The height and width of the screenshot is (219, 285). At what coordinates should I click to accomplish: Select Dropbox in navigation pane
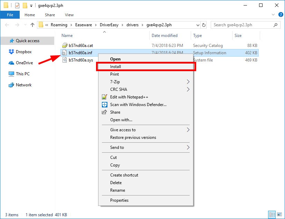tap(23, 52)
